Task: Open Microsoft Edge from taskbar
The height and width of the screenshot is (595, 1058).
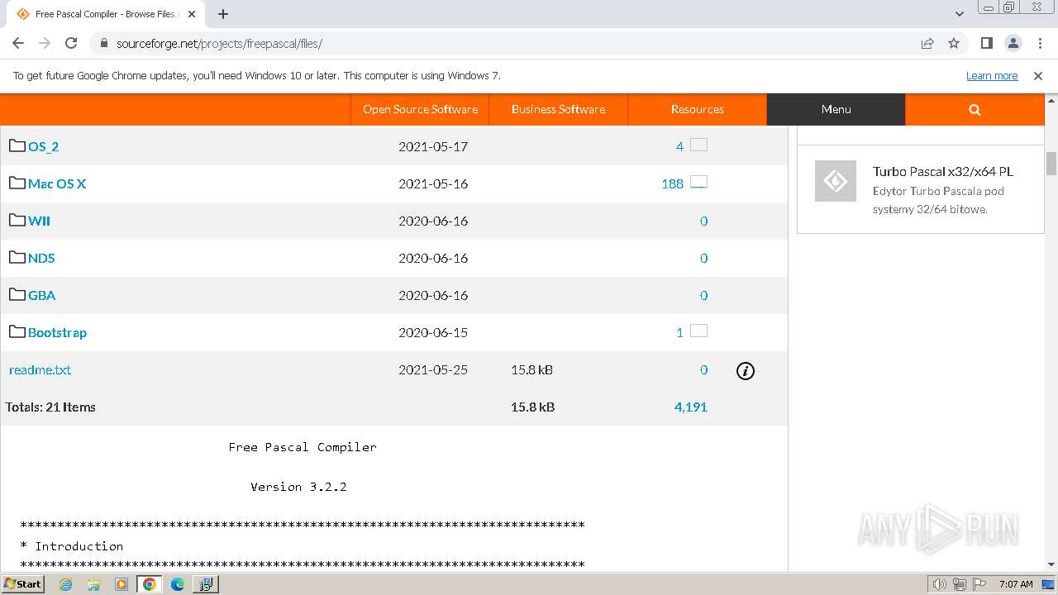Action: point(178,584)
